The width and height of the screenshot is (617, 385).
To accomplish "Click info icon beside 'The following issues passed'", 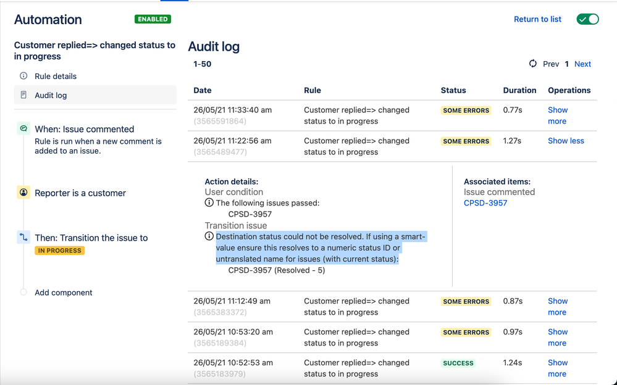I will tap(209, 202).
